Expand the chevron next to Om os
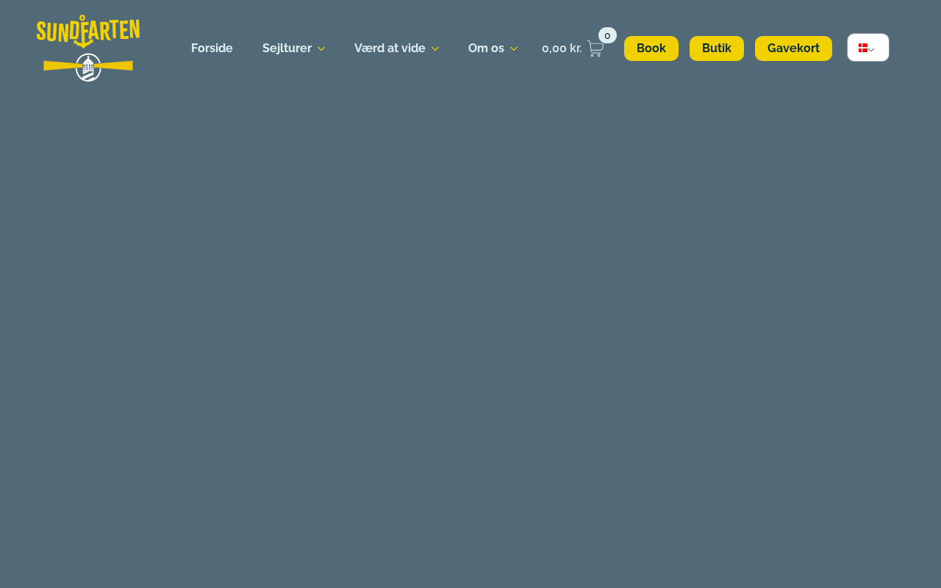941x588 pixels. pyautogui.click(x=514, y=49)
